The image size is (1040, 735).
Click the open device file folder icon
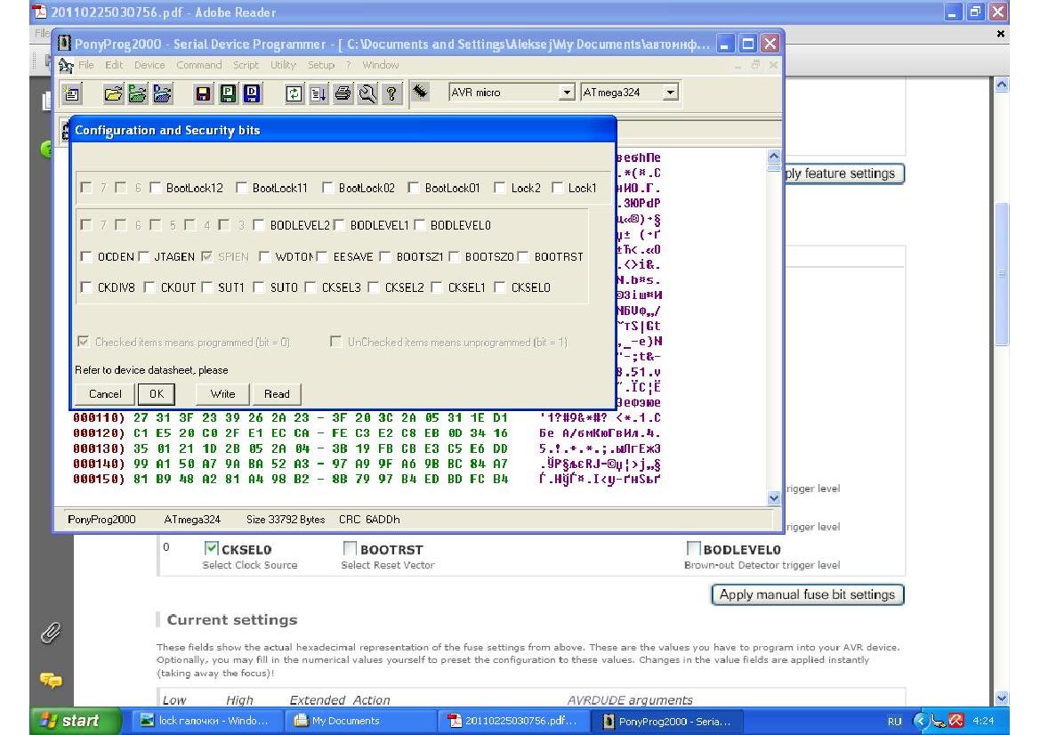click(115, 93)
